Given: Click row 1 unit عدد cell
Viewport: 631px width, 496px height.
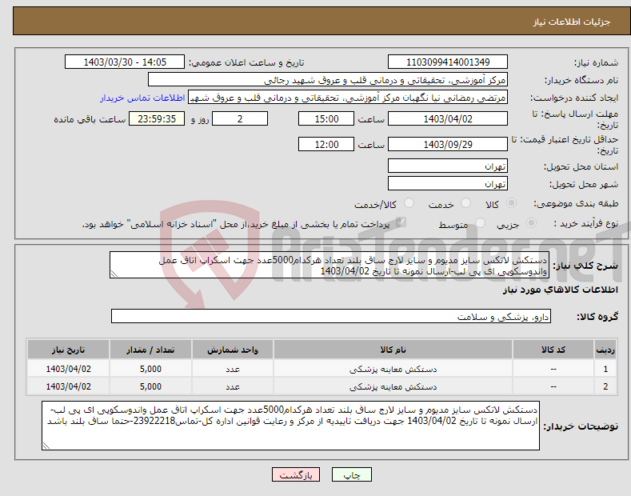Looking at the screenshot, I should [233, 369].
